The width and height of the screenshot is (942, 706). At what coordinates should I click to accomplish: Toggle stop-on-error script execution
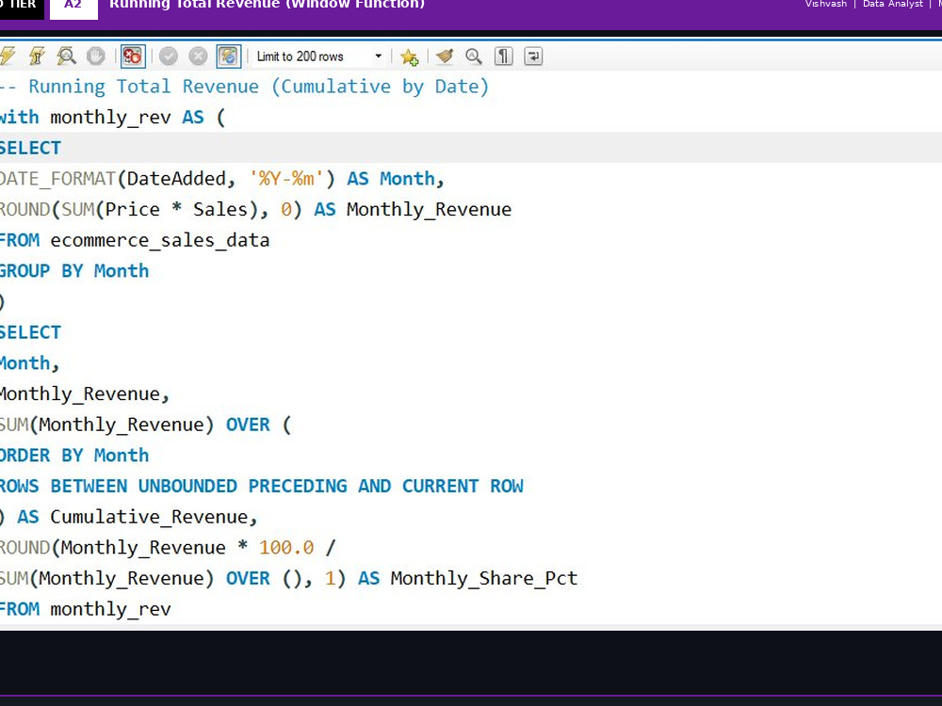pyautogui.click(x=132, y=56)
